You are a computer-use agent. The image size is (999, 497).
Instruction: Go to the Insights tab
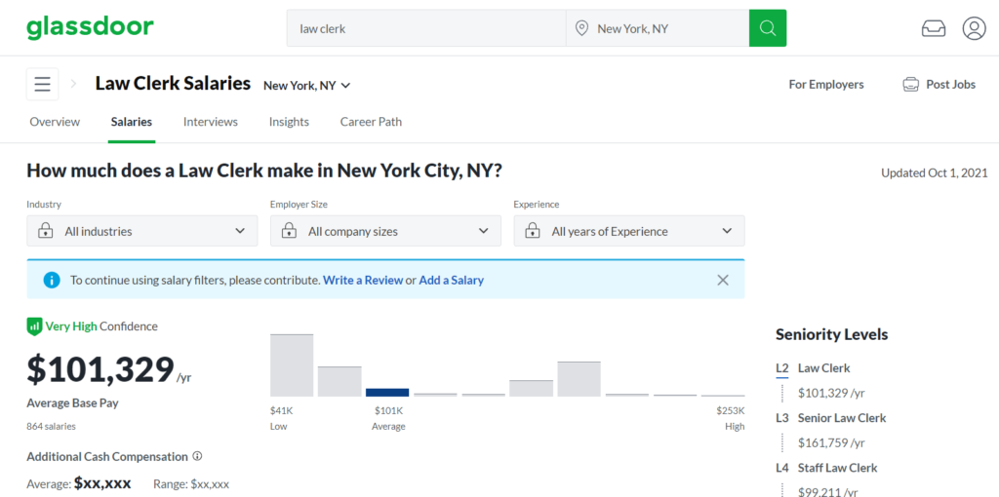(x=289, y=122)
